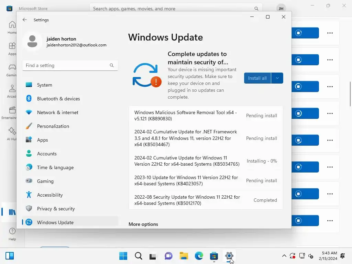
Task: Select the Malicious Software Removal Tool update row
Action: click(206, 115)
